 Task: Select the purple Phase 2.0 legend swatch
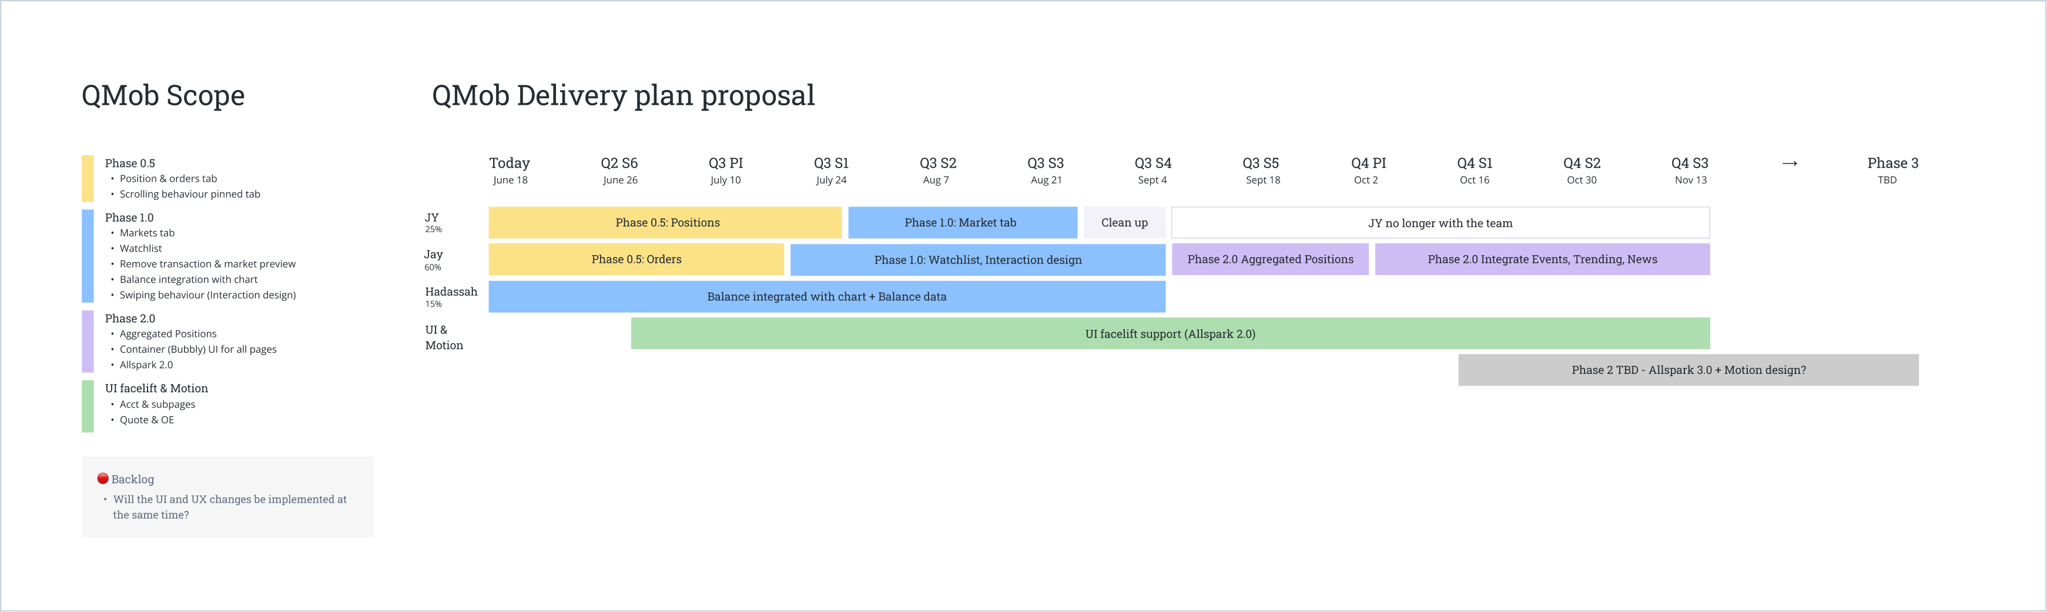click(88, 341)
